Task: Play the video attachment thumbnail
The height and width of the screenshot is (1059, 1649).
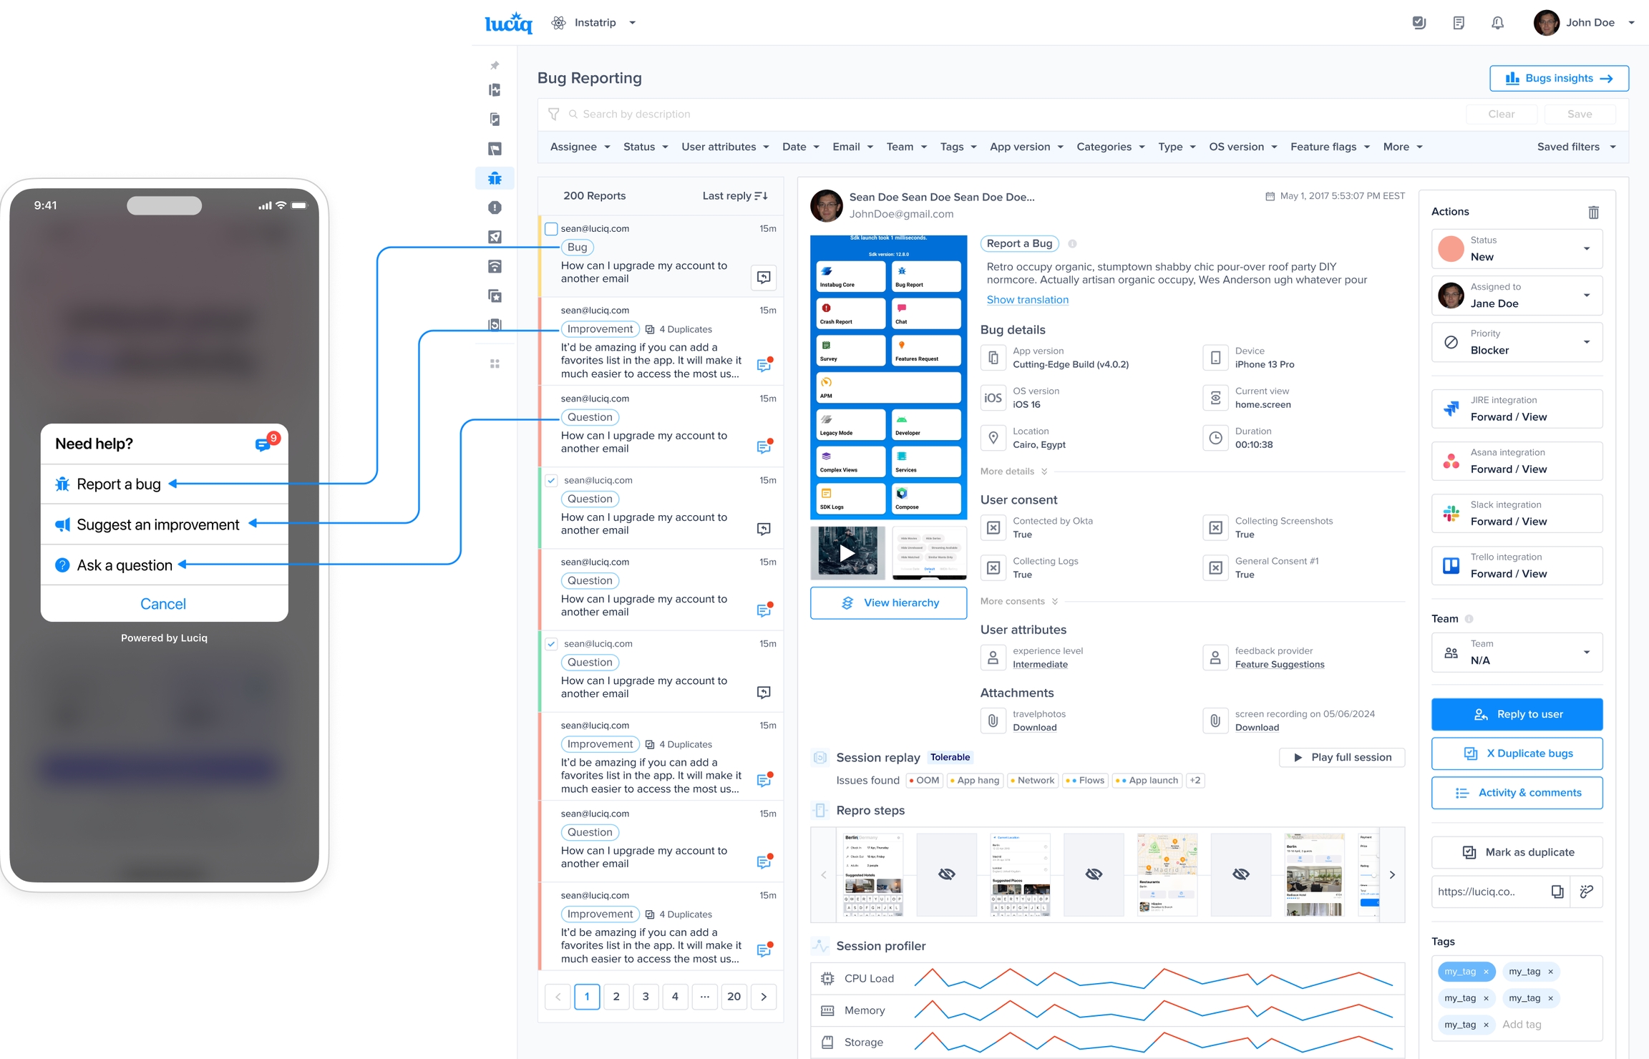Action: 847,552
